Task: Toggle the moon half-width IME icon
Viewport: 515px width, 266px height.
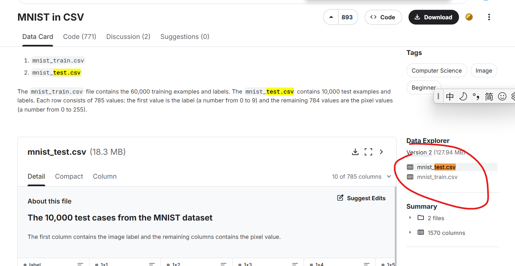Action: click(x=463, y=96)
